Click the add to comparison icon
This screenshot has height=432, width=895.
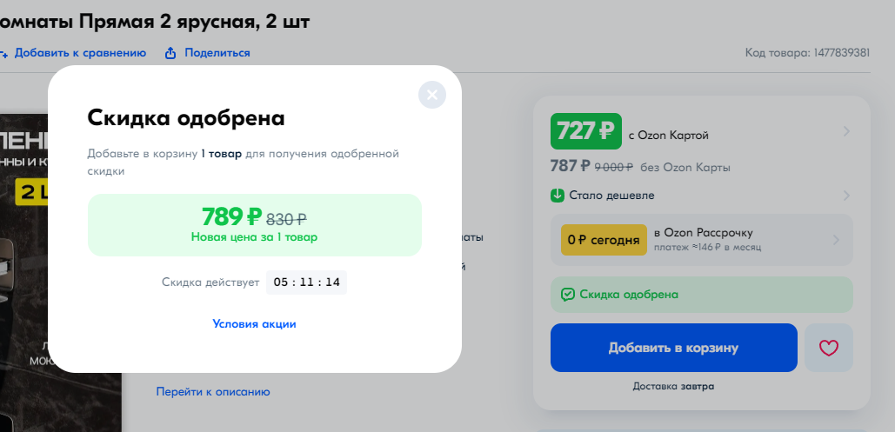3,53
